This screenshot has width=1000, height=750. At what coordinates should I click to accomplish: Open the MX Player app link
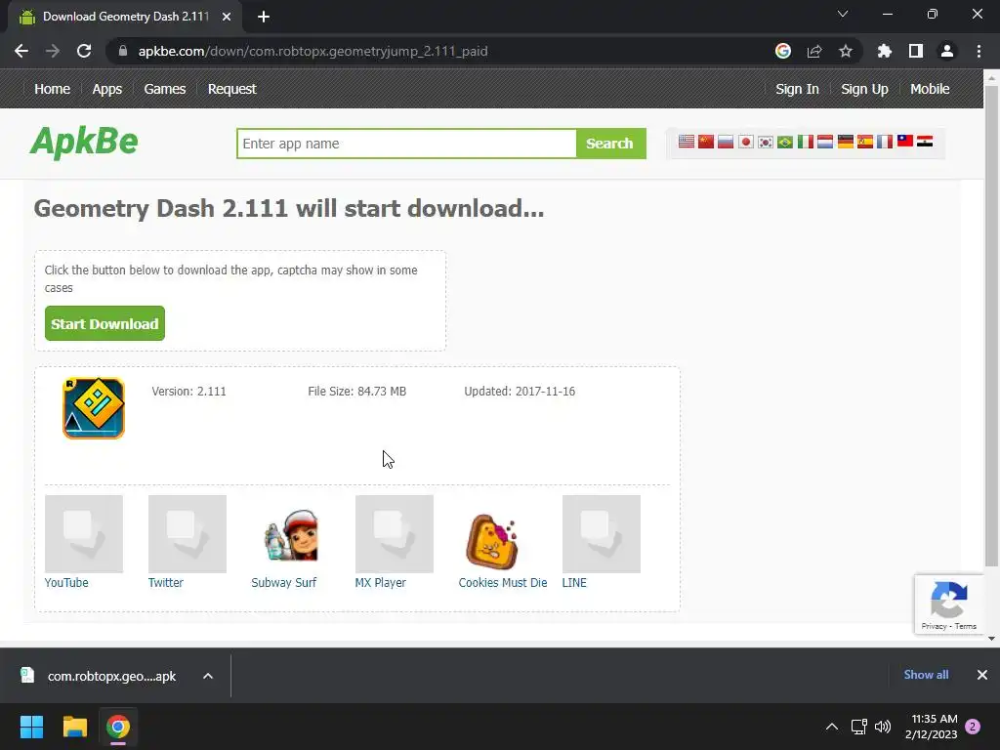380,582
